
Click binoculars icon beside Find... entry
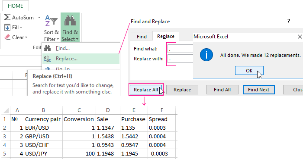(x=47, y=48)
